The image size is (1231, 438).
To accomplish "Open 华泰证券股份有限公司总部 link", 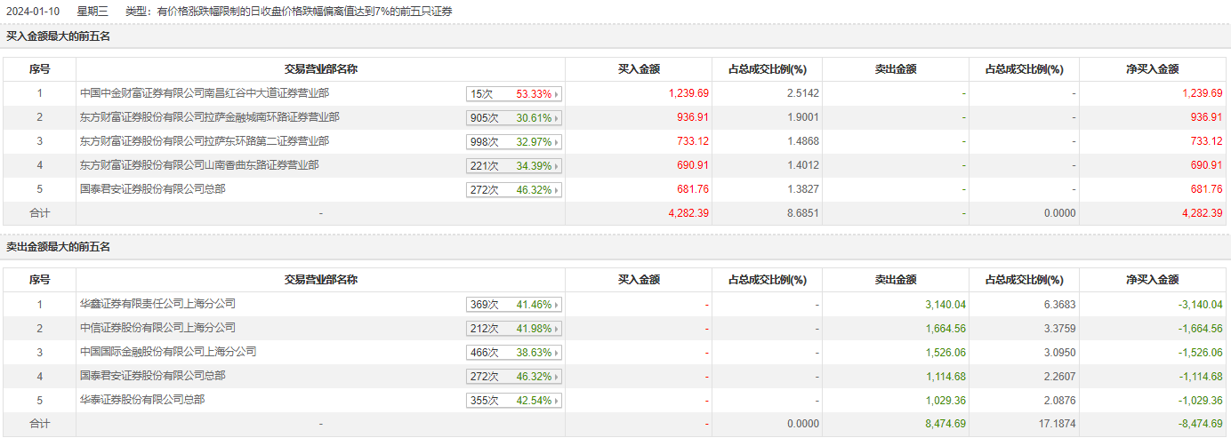I will [x=141, y=400].
